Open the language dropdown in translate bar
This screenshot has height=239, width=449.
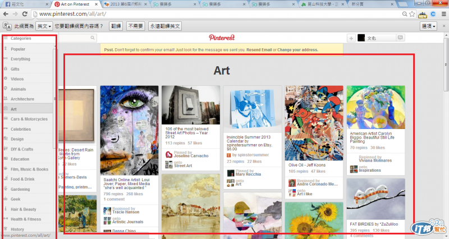(x=44, y=26)
